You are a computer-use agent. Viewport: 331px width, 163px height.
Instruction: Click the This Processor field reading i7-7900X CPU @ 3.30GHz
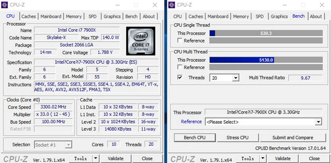(x=263, y=112)
